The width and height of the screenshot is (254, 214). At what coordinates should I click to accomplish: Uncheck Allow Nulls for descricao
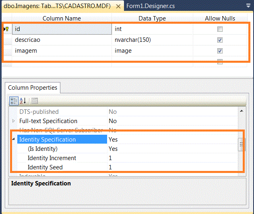[x=220, y=40]
